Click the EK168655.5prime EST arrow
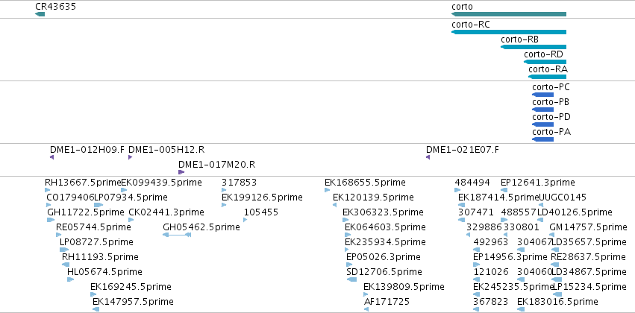The height and width of the screenshot is (313, 635). [328, 190]
